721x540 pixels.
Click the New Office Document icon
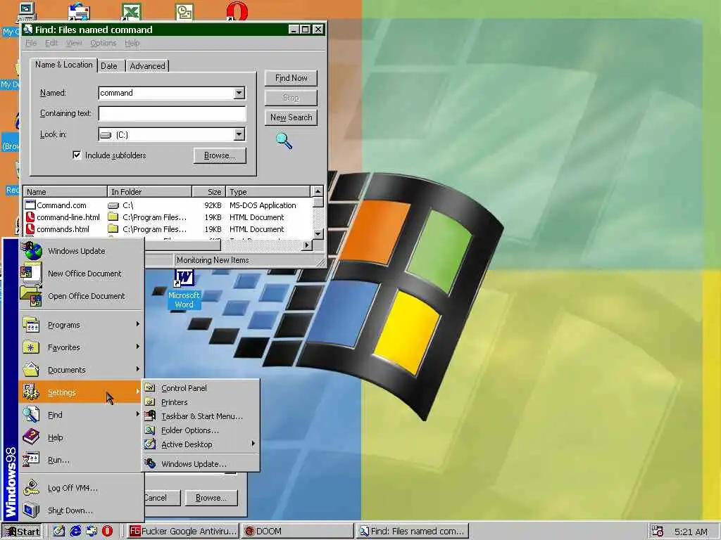point(31,274)
